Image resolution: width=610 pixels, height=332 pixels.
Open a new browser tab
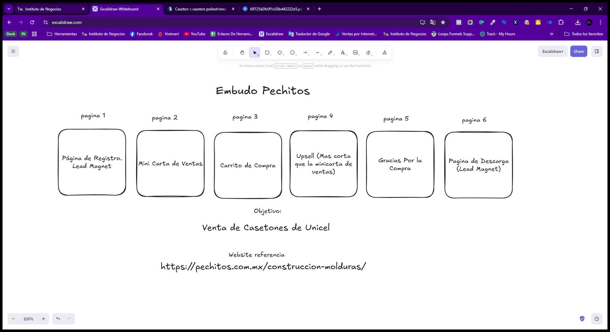pos(319,9)
